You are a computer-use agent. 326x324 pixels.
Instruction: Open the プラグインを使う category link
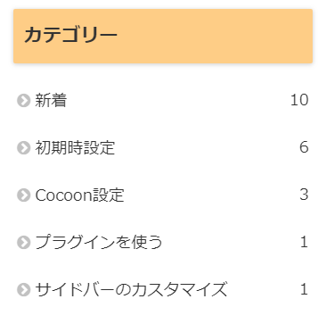pos(99,242)
